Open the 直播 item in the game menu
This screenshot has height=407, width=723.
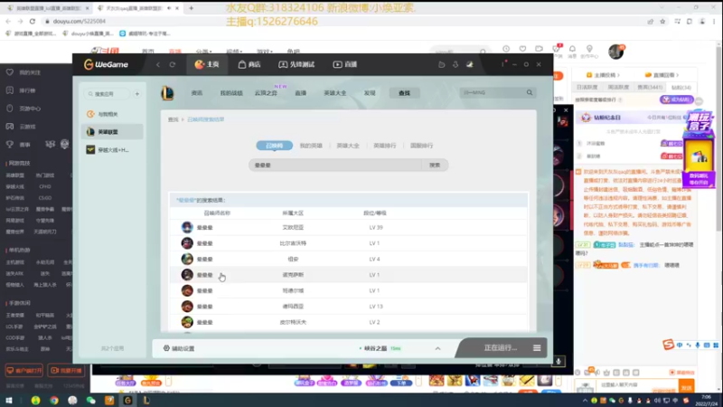(301, 93)
